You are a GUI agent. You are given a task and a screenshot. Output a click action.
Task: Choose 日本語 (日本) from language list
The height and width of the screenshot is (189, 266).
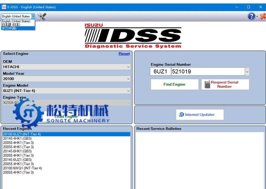(x=18, y=25)
